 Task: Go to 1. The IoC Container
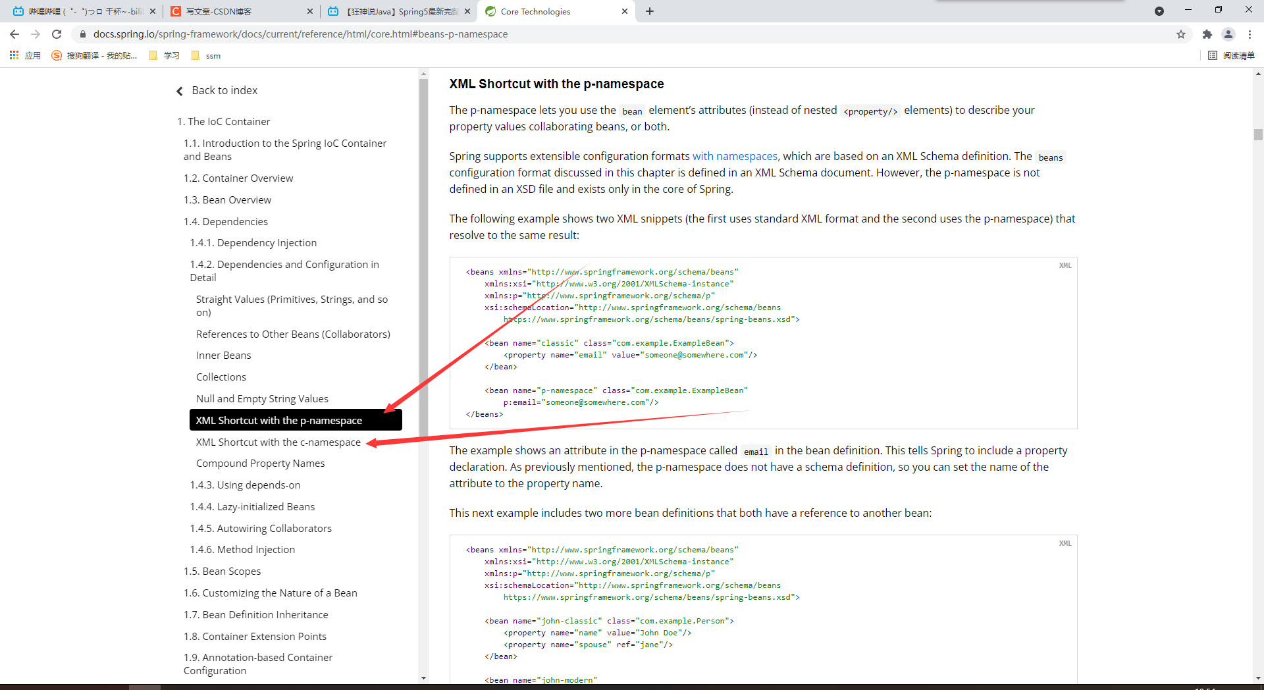click(x=224, y=121)
